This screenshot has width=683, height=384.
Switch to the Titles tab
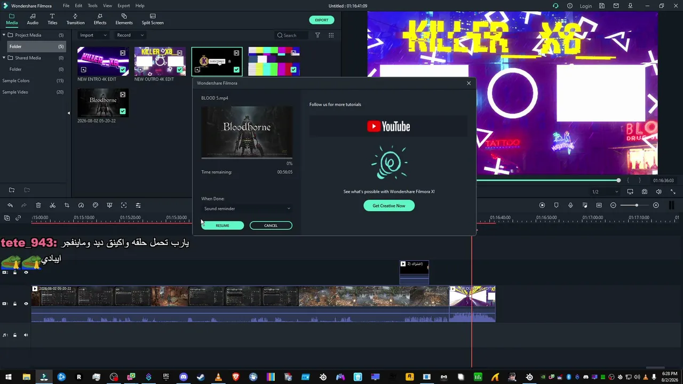tap(52, 19)
